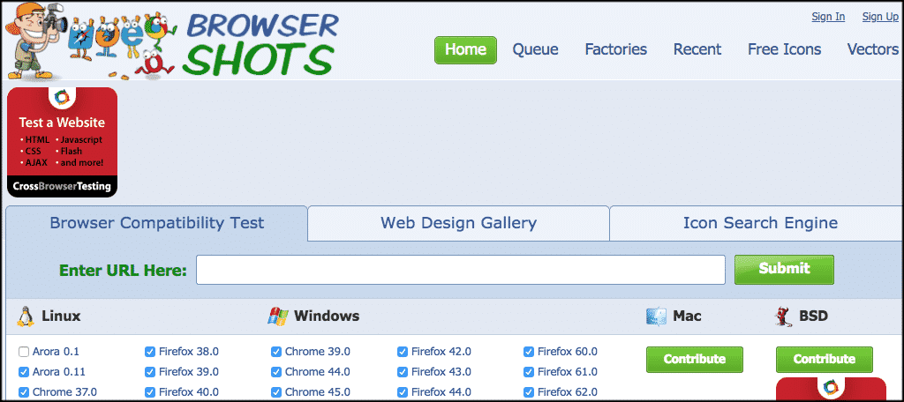Viewport: 904px width, 402px height.
Task: Toggle the Firefox 43.0 checkbox
Action: point(403,372)
